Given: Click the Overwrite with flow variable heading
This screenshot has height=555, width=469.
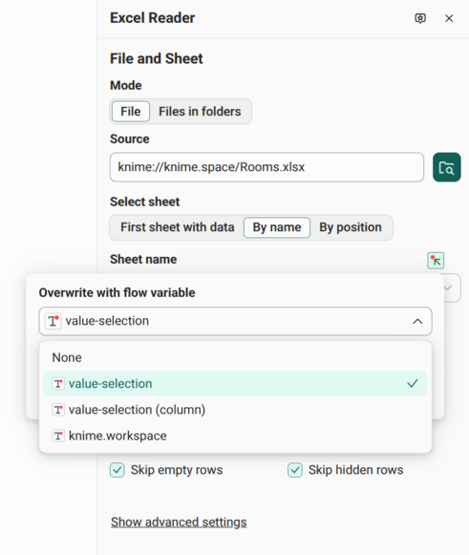Looking at the screenshot, I should [117, 292].
